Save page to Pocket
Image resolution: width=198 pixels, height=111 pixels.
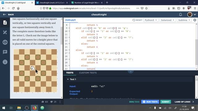(x=142, y=8)
